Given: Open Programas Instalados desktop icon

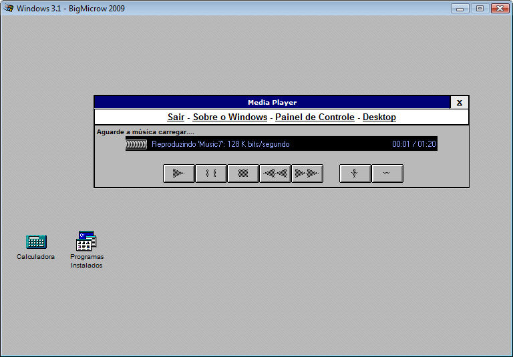Looking at the screenshot, I should [x=87, y=250].
